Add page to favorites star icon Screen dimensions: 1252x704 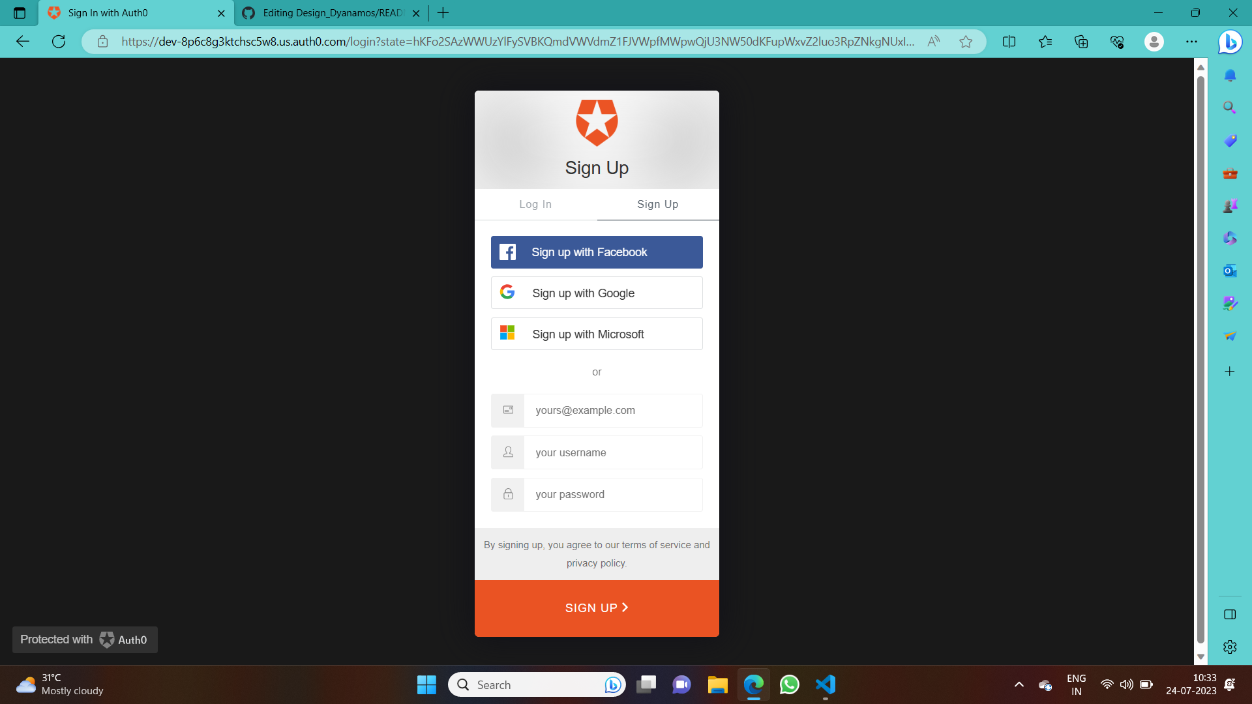(966, 42)
